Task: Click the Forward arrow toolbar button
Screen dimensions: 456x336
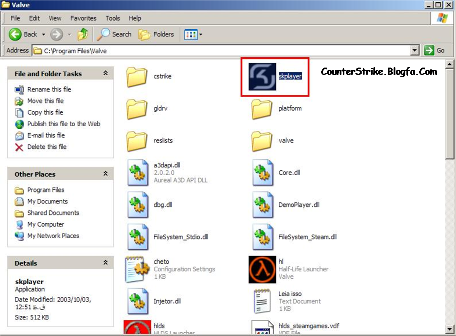Action: click(57, 35)
